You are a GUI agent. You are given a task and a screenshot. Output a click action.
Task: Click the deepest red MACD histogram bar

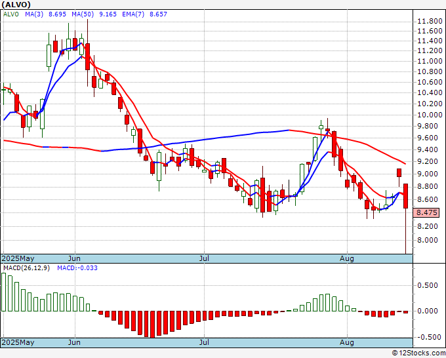tap(152, 324)
